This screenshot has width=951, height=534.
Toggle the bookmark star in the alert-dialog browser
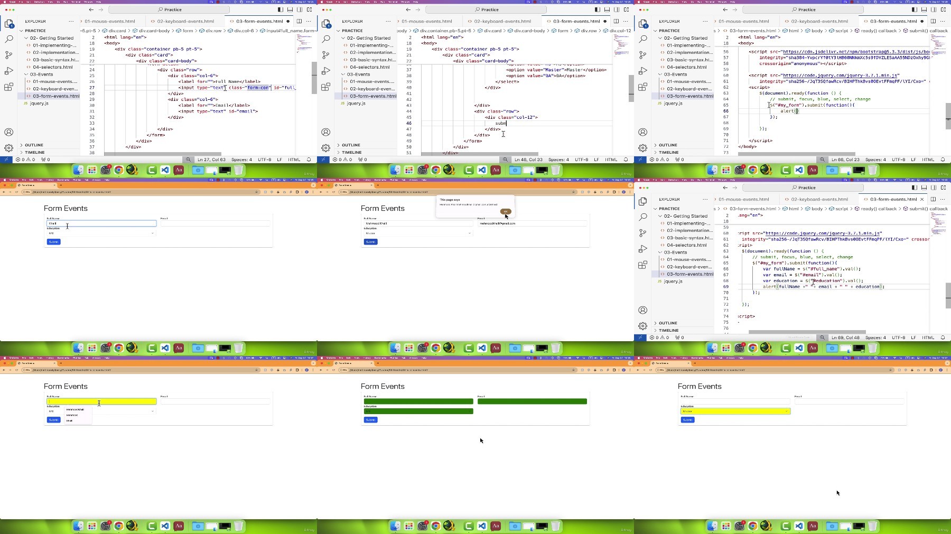coord(574,192)
